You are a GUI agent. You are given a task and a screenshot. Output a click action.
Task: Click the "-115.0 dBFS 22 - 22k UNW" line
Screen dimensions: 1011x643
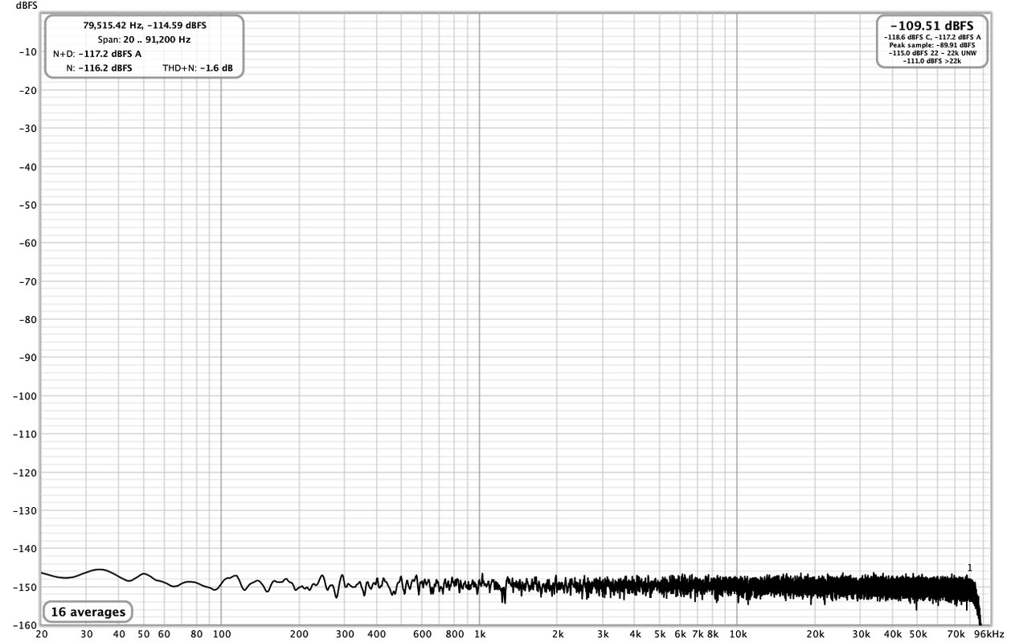pos(932,53)
